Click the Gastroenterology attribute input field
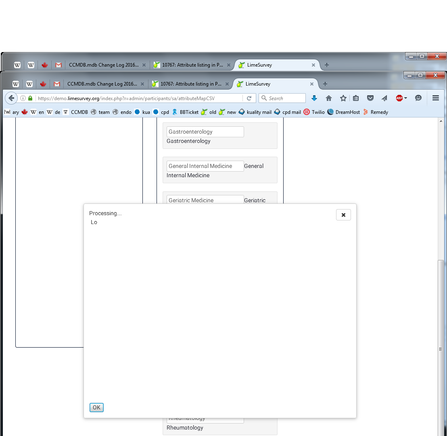Image resolution: width=447 pixels, height=436 pixels. [205, 132]
